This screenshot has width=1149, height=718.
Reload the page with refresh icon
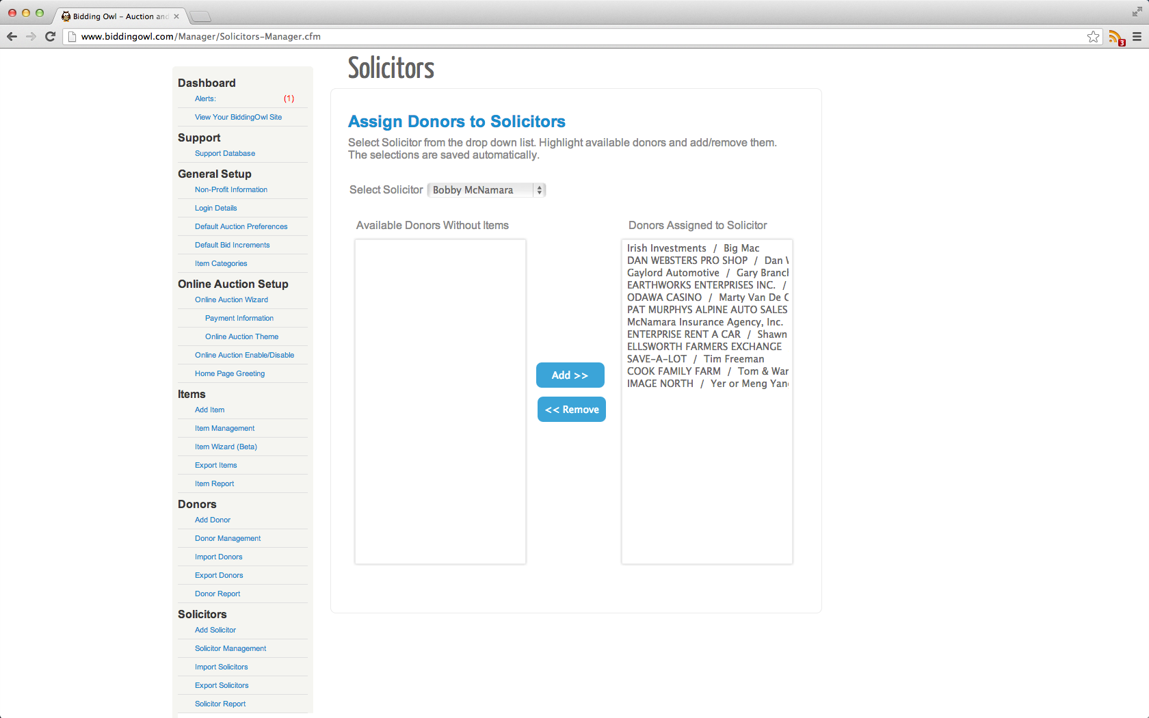(x=50, y=36)
